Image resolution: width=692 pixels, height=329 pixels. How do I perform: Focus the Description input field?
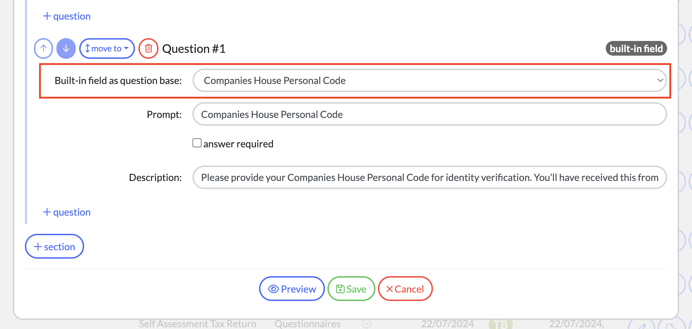[429, 177]
